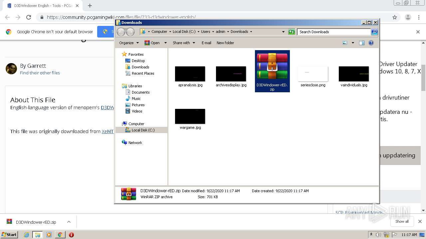The height and width of the screenshot is (239, 426).
Task: Open Internet Explorer from taskbar
Action: (x=27, y=235)
